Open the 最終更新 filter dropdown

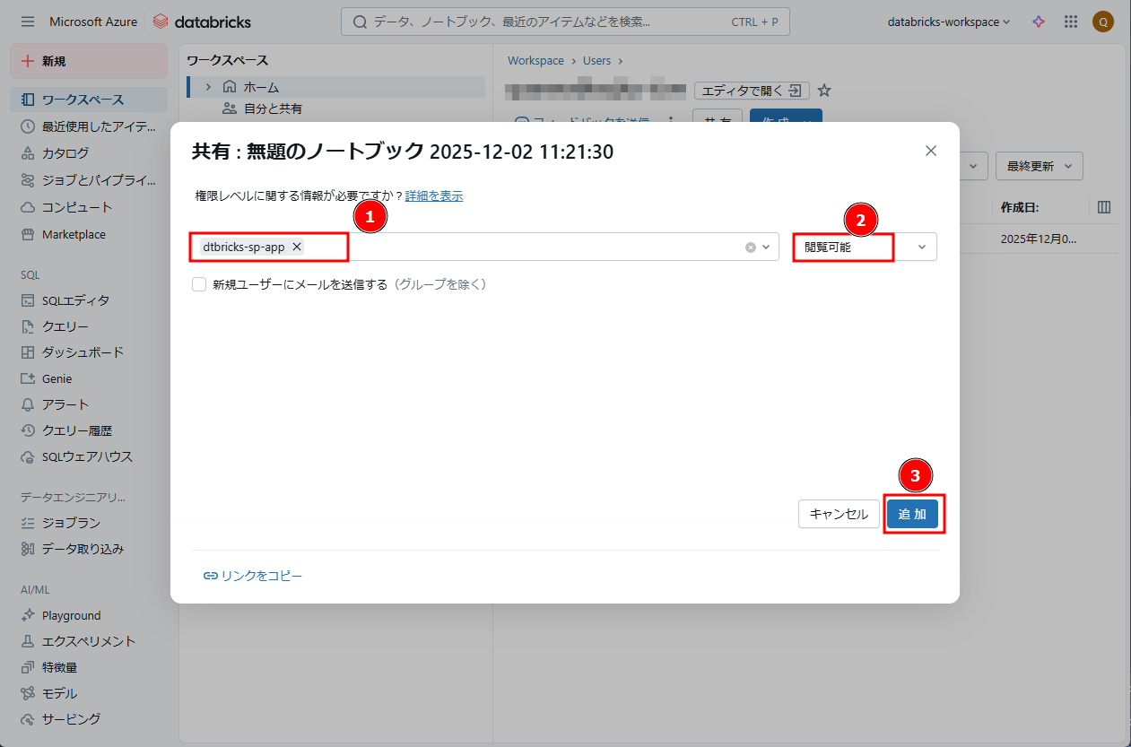pos(1039,166)
